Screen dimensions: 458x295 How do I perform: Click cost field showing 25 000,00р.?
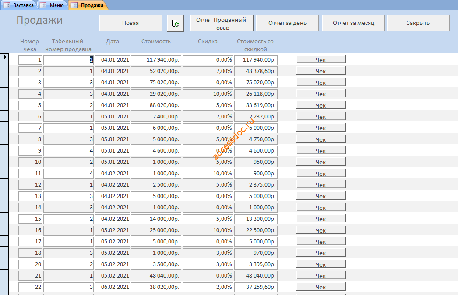point(156,230)
